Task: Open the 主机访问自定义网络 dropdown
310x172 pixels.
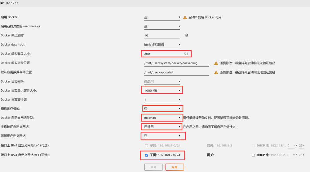Action: (162, 127)
